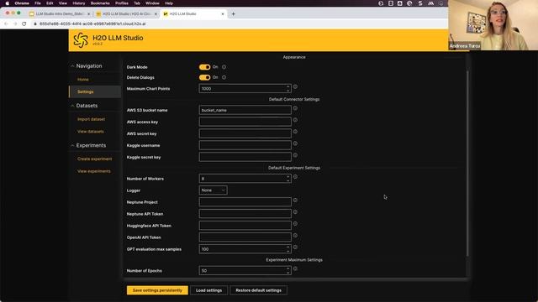
Task: Click the AWS S3 bucket name field
Action: pyautogui.click(x=245, y=110)
